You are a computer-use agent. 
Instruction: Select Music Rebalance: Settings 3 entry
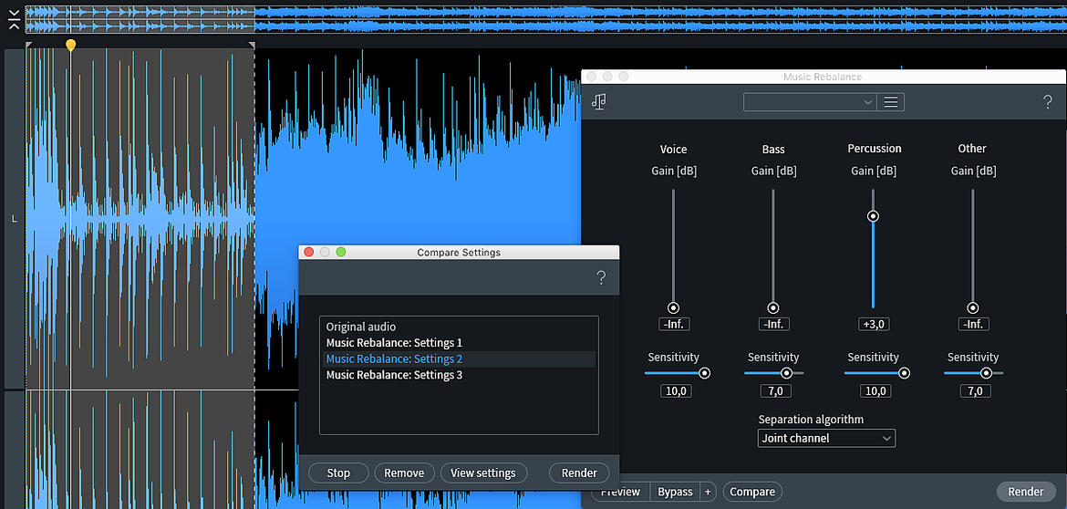tap(459, 375)
